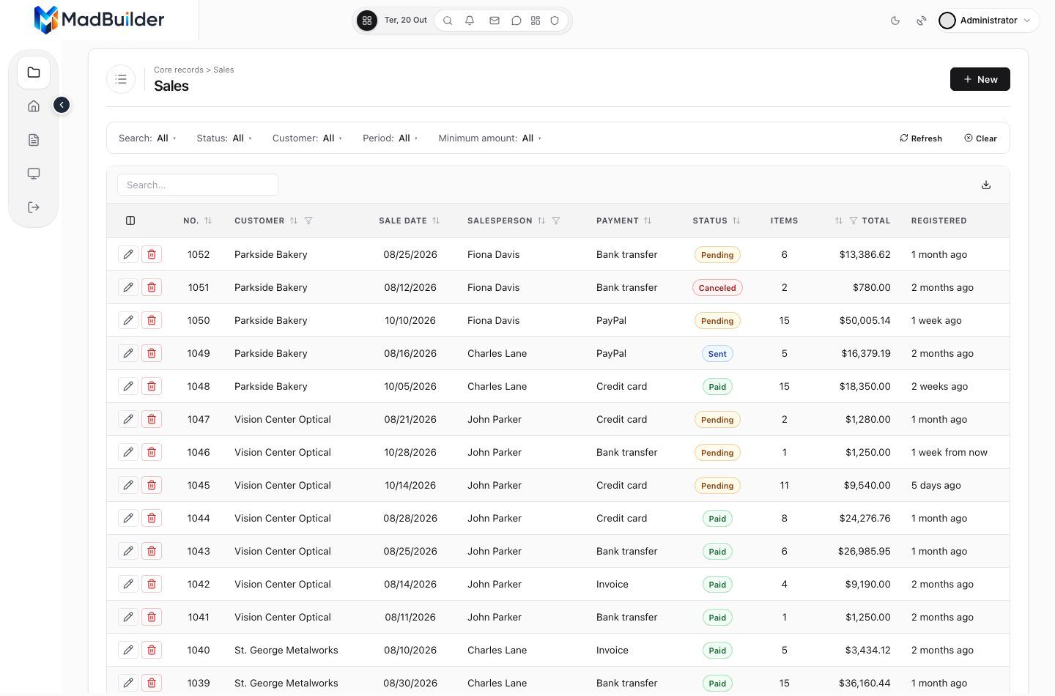
Task: Refresh the sales list
Action: pyautogui.click(x=921, y=138)
